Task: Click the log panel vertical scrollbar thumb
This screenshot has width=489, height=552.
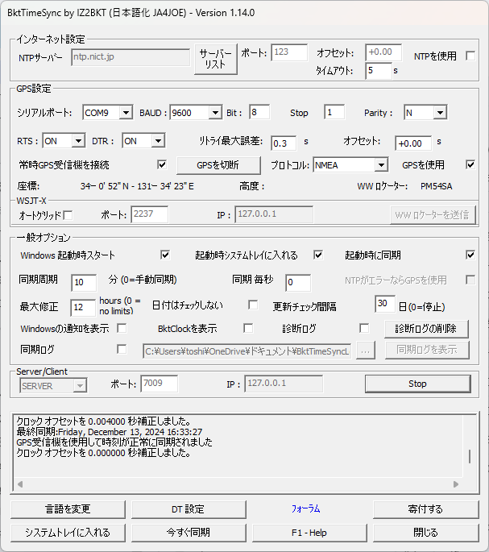Action: pos(470,457)
